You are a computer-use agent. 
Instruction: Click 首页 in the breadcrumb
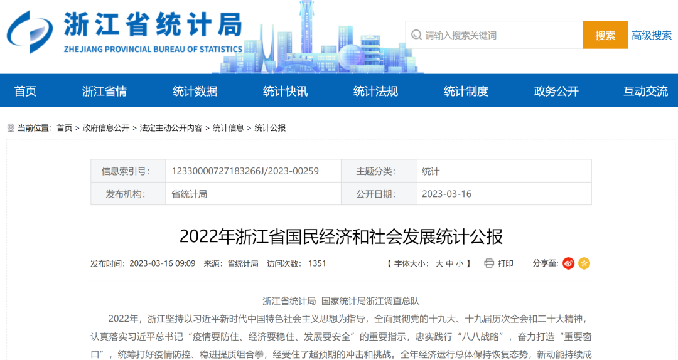[x=65, y=128]
